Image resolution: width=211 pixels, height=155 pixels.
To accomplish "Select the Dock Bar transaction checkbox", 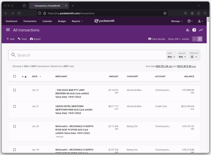I will pos(15,90).
